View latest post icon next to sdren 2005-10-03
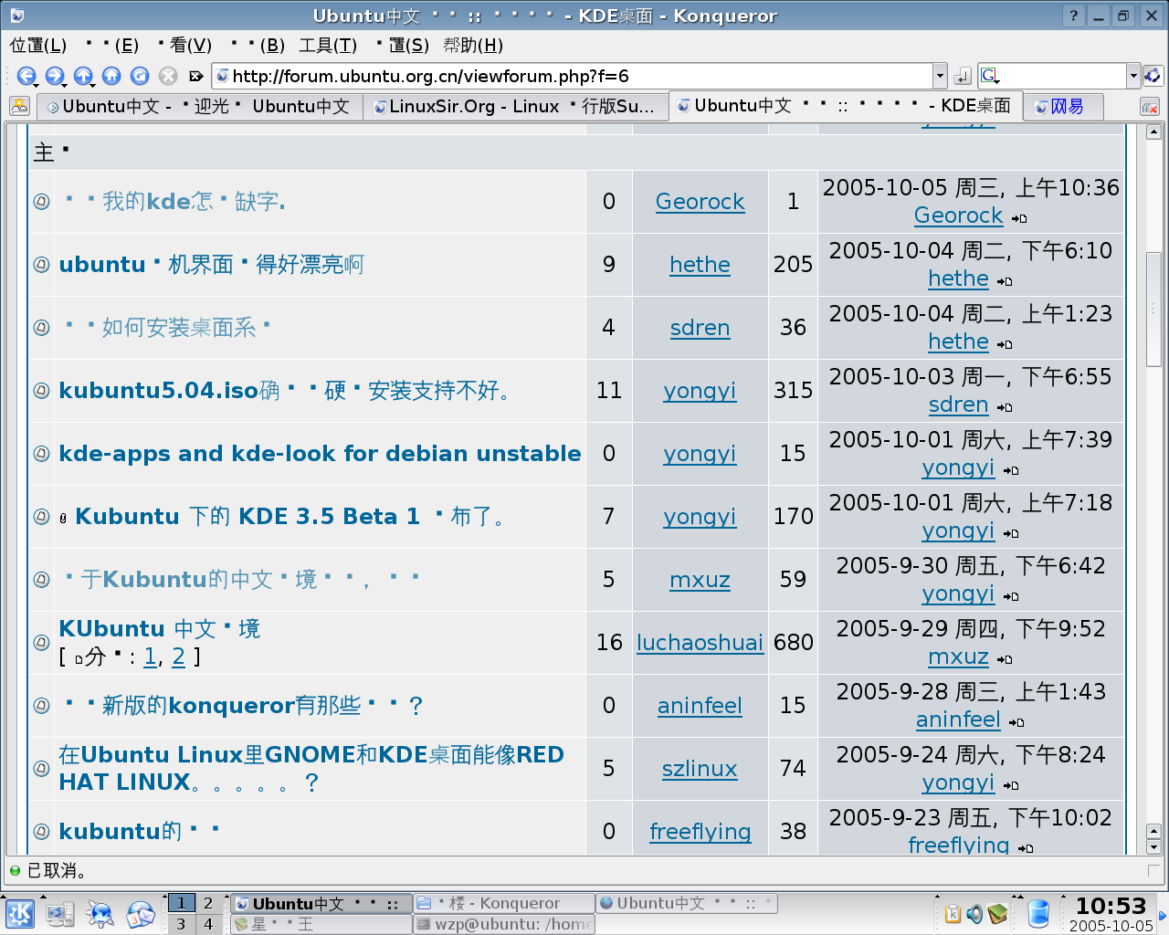The height and width of the screenshot is (935, 1169). [1005, 407]
